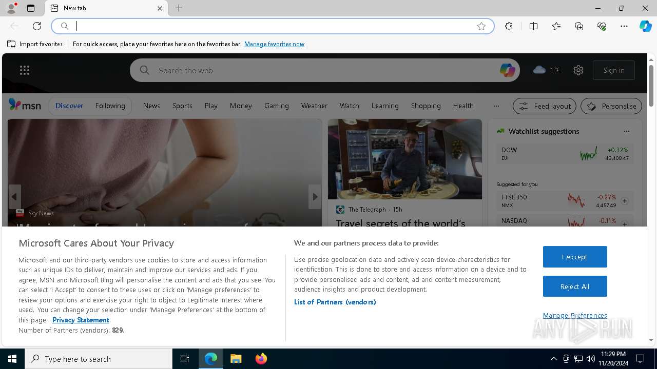
Task: Go to the msn logo home
Action: point(25,105)
